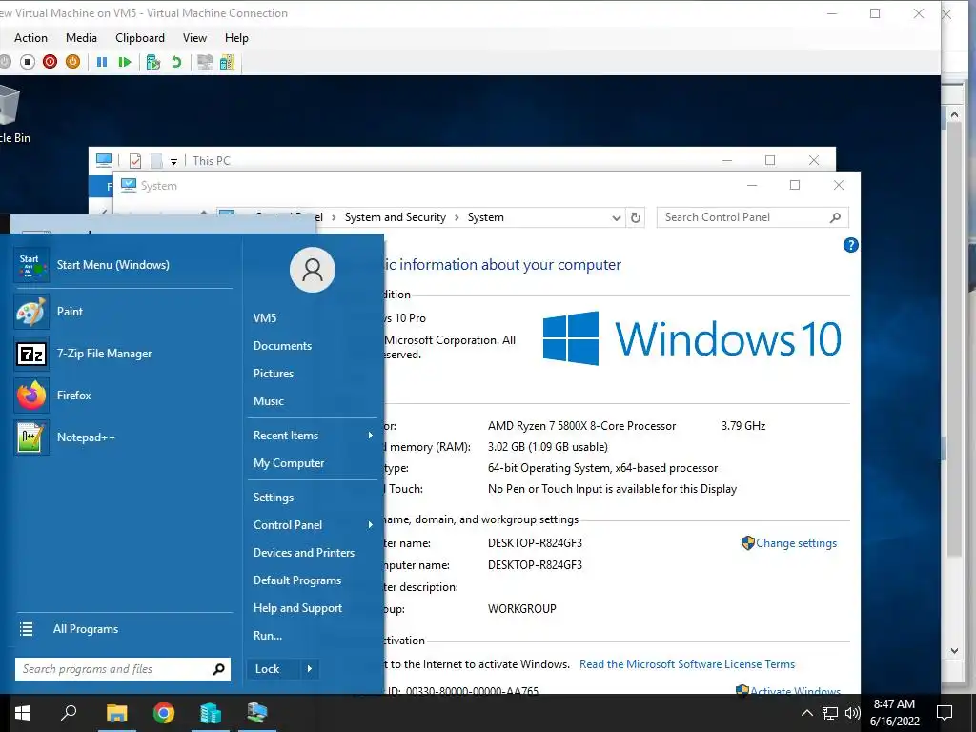
Task: Show hidden system tray icons
Action: click(806, 713)
